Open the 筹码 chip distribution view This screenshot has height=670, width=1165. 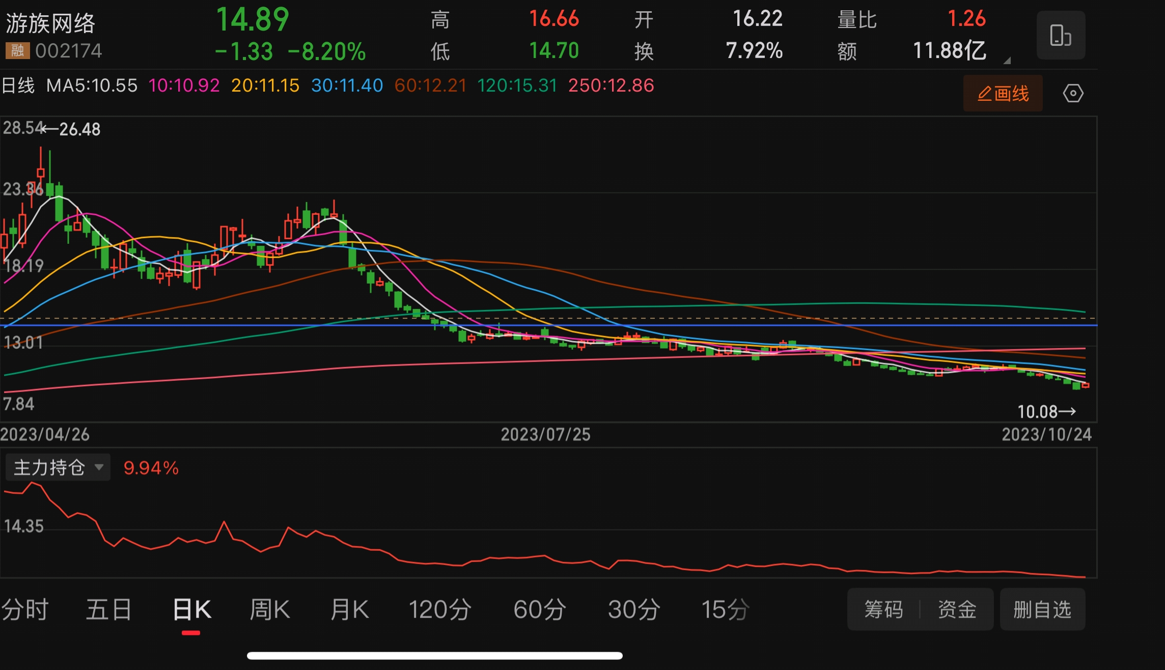pyautogui.click(x=883, y=609)
